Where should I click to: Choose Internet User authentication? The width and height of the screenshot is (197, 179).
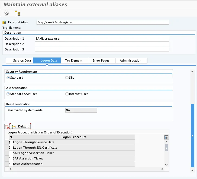[67, 94]
